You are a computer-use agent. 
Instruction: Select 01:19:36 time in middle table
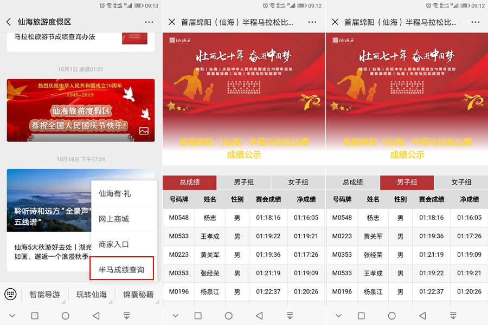coord(268,255)
